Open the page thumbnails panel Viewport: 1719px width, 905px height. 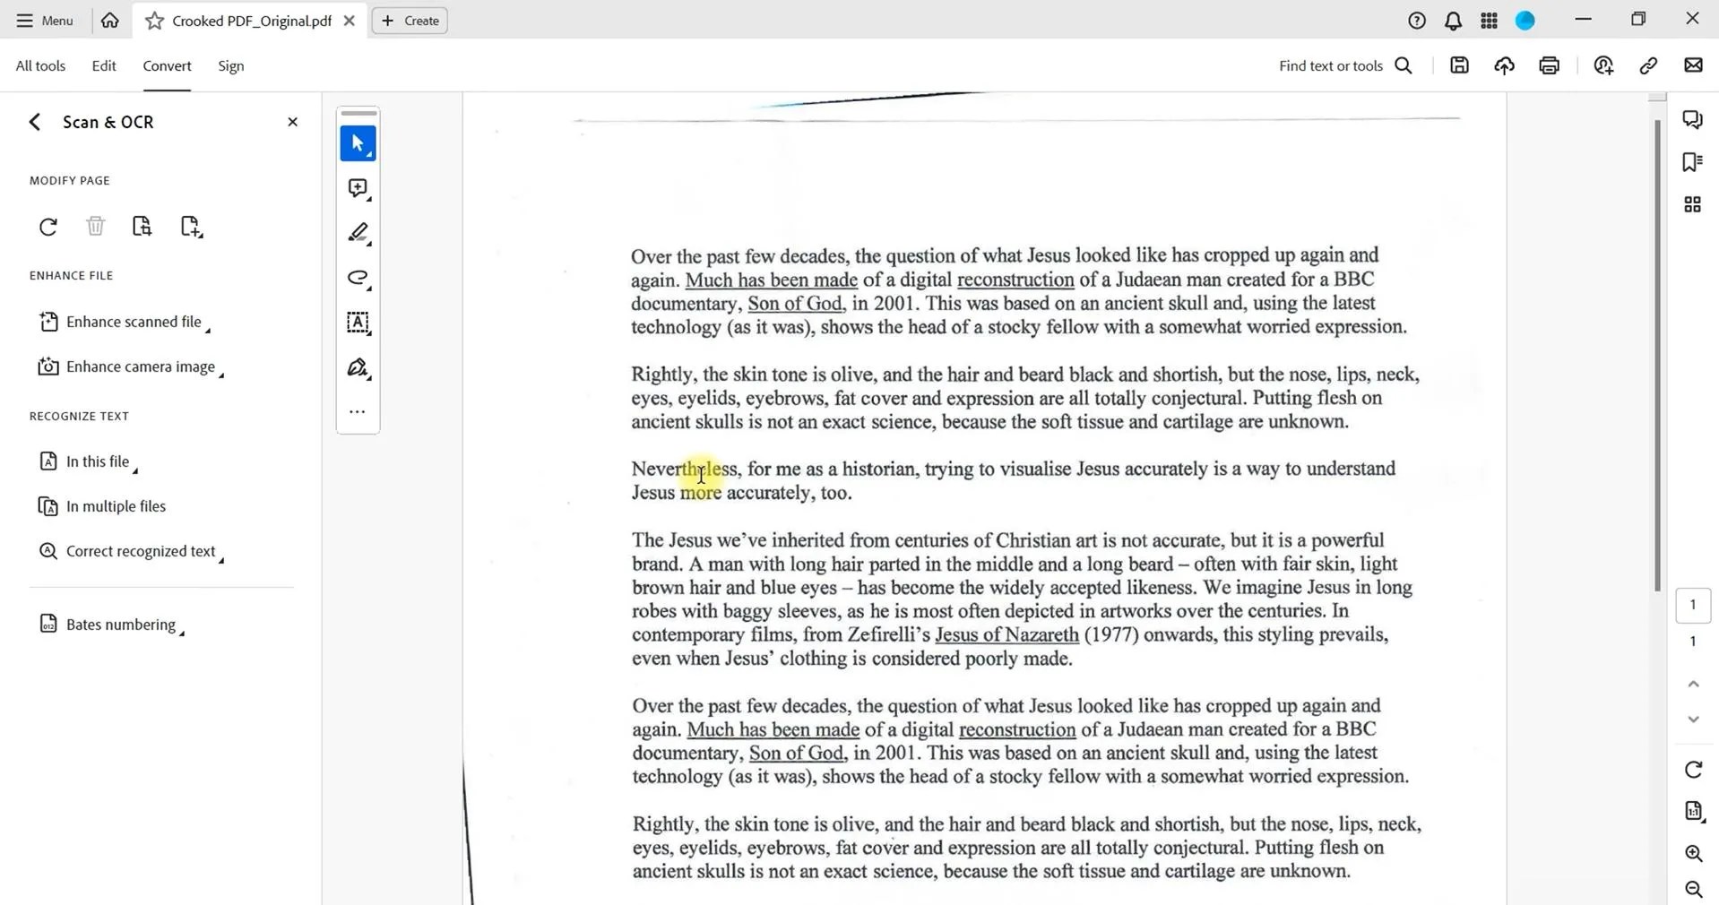1693,204
